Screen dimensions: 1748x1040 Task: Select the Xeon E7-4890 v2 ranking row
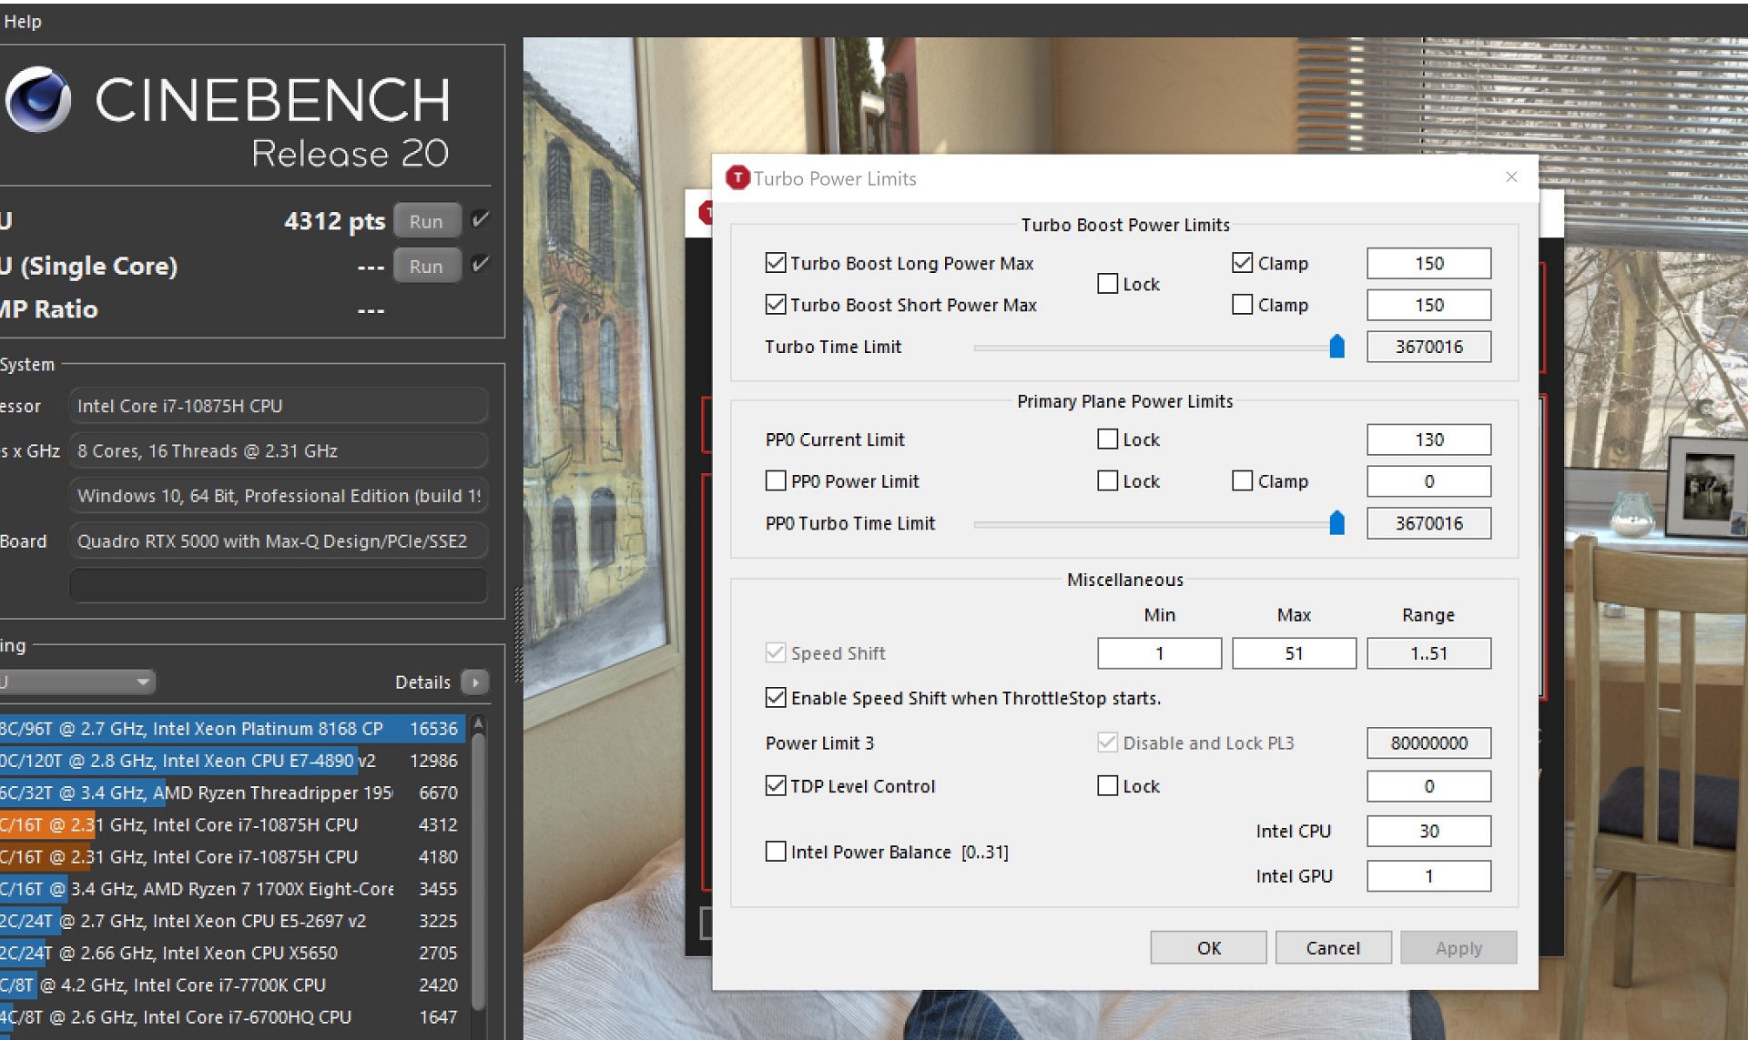click(x=232, y=760)
